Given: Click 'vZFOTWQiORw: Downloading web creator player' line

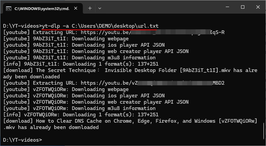Looking at the screenshot, I should [x=96, y=102].
